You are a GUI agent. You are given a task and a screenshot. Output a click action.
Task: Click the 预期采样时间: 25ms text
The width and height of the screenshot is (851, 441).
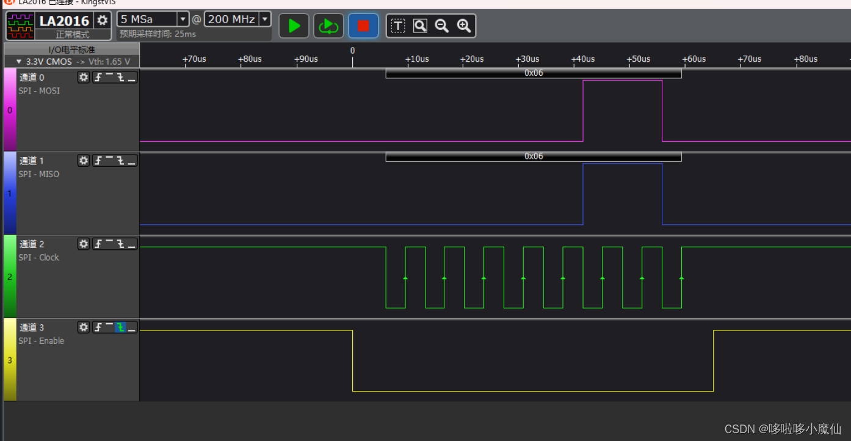[158, 34]
